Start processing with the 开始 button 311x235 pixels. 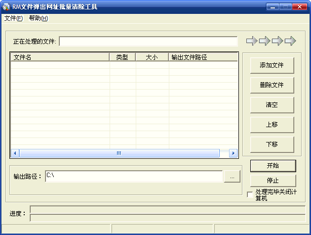pyautogui.click(x=273, y=166)
